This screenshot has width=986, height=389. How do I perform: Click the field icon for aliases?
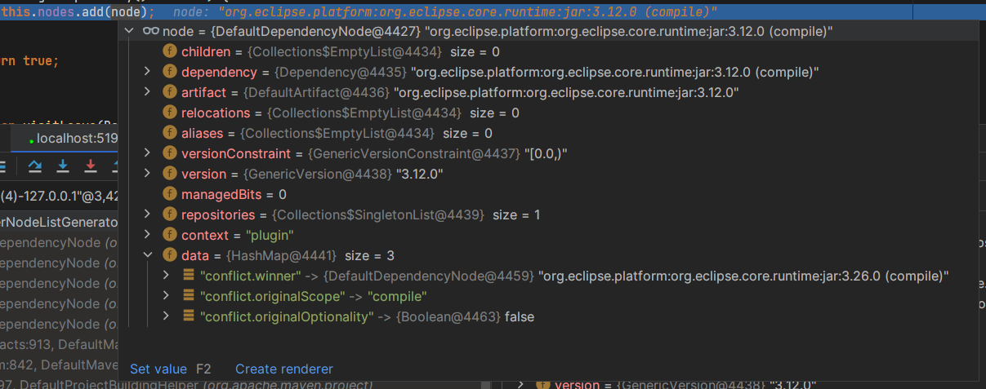pyautogui.click(x=170, y=133)
